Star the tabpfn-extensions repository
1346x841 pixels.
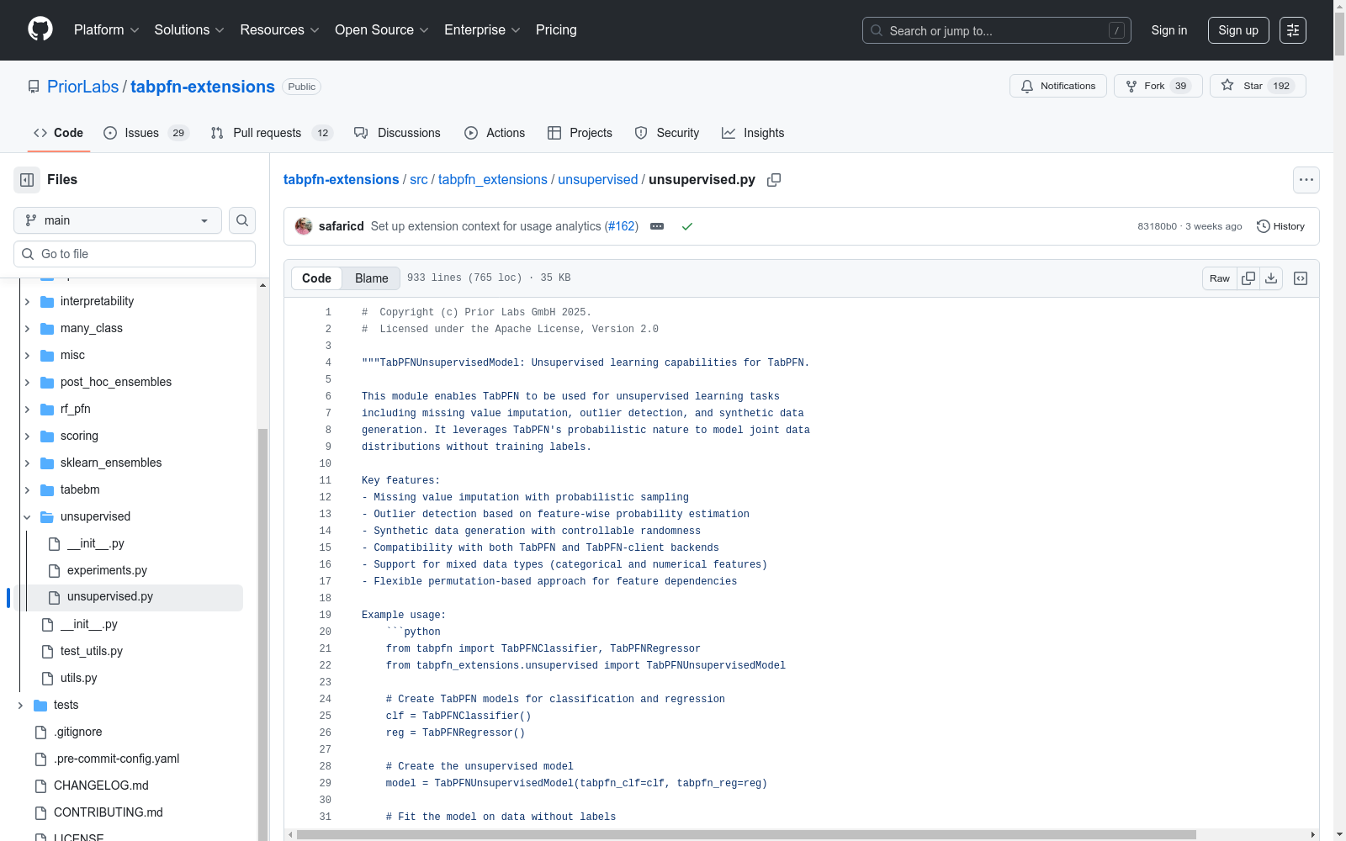[x=1258, y=86]
